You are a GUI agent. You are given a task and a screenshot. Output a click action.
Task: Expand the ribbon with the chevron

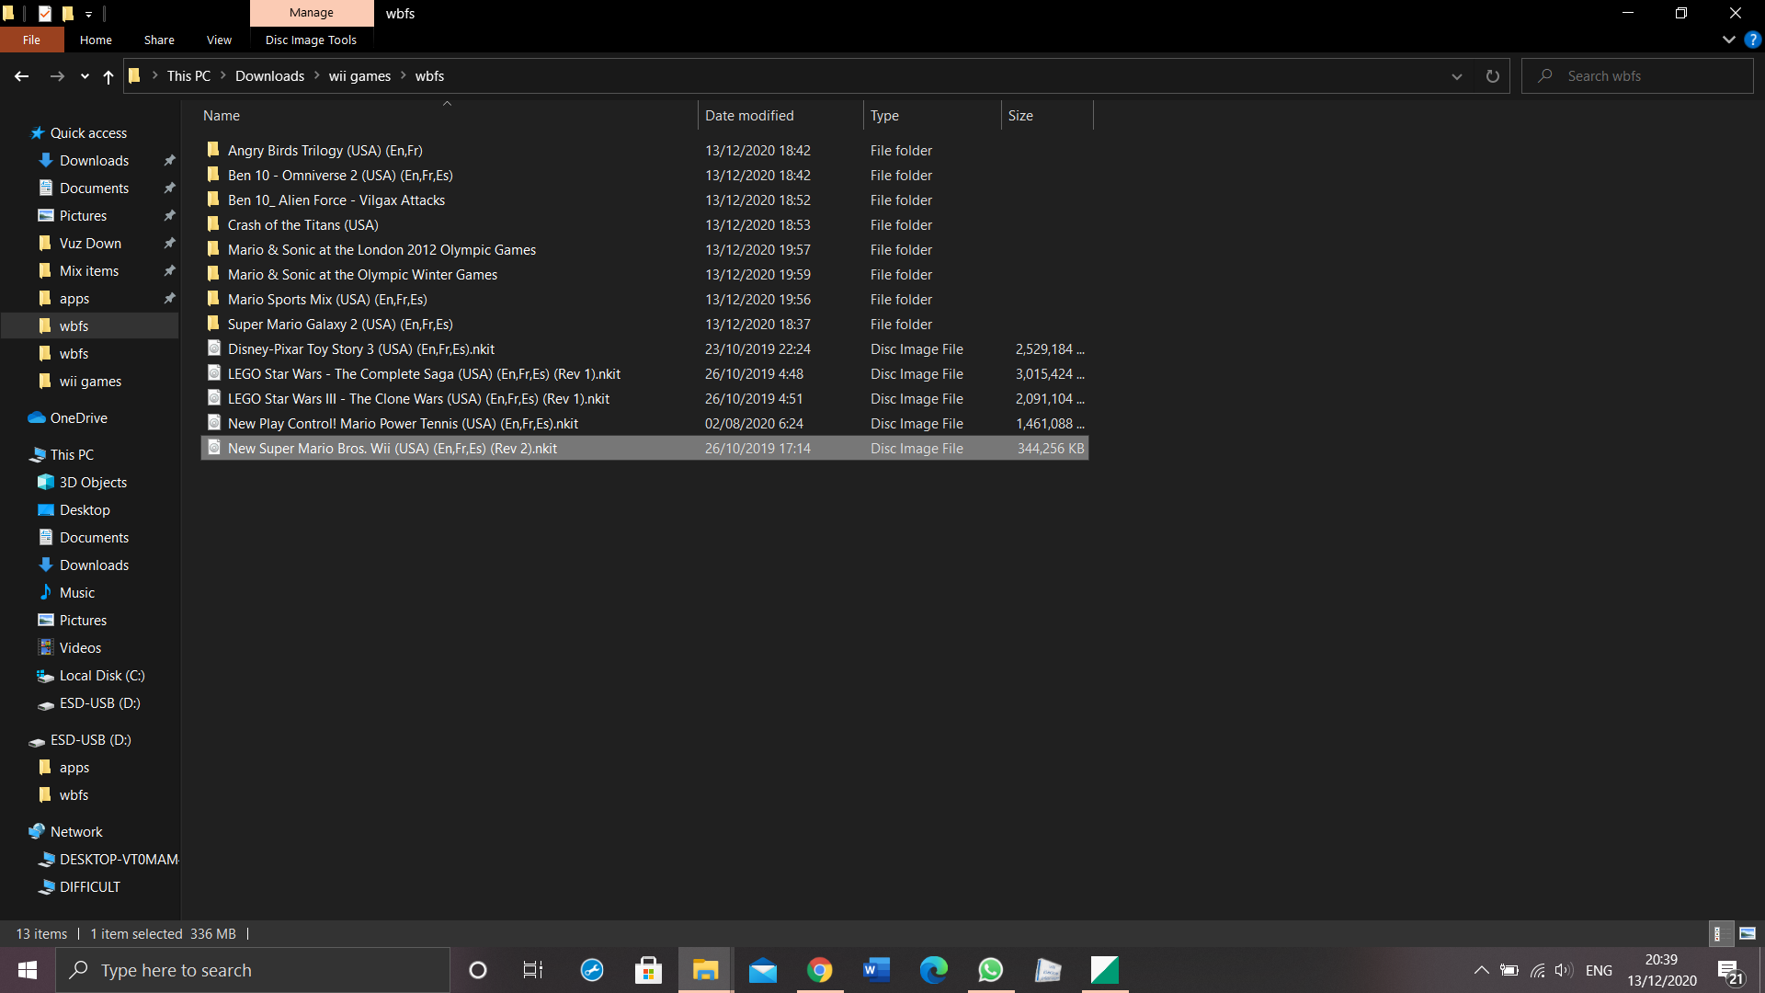tap(1728, 40)
